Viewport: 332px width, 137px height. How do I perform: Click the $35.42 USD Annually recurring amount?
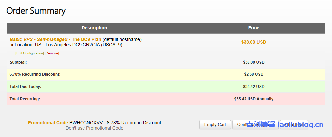(x=253, y=99)
